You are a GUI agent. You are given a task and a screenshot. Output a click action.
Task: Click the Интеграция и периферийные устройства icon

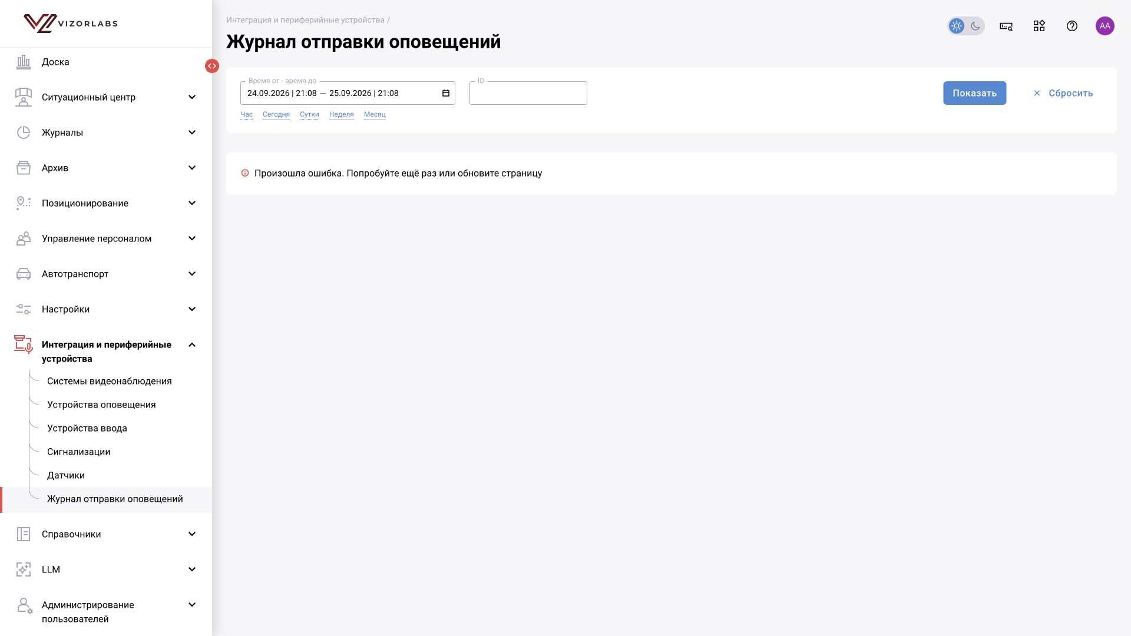24,344
